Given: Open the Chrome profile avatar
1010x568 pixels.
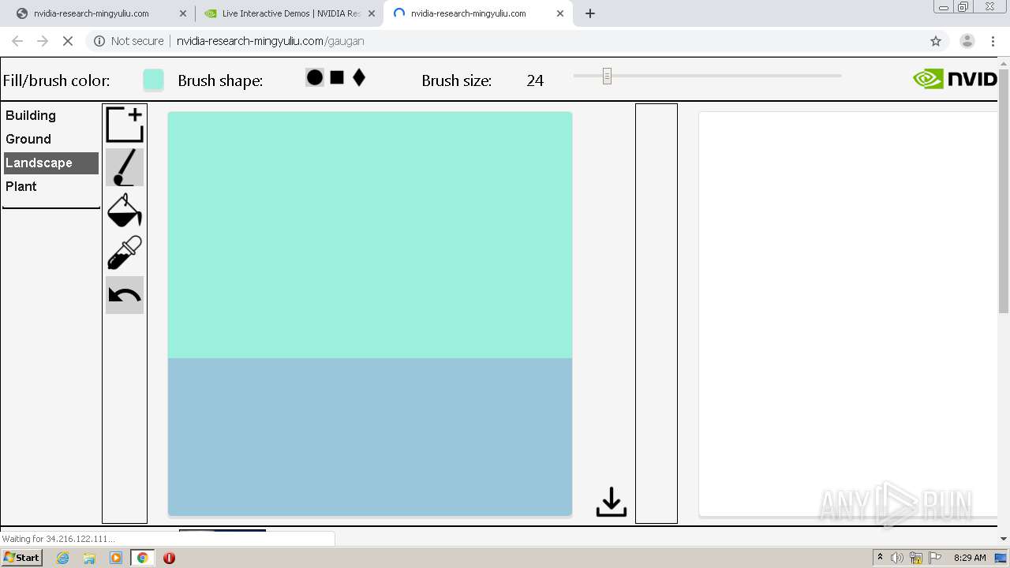Looking at the screenshot, I should [x=967, y=41].
